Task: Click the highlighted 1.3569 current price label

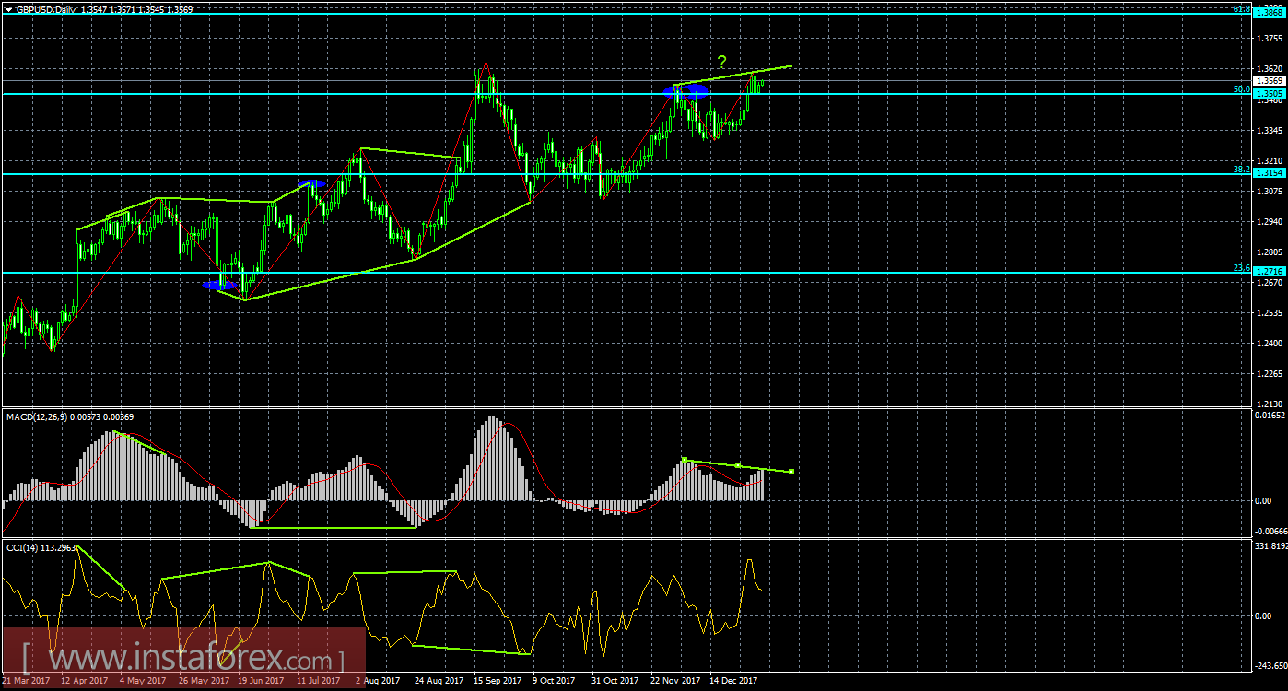Action: 1268,80
